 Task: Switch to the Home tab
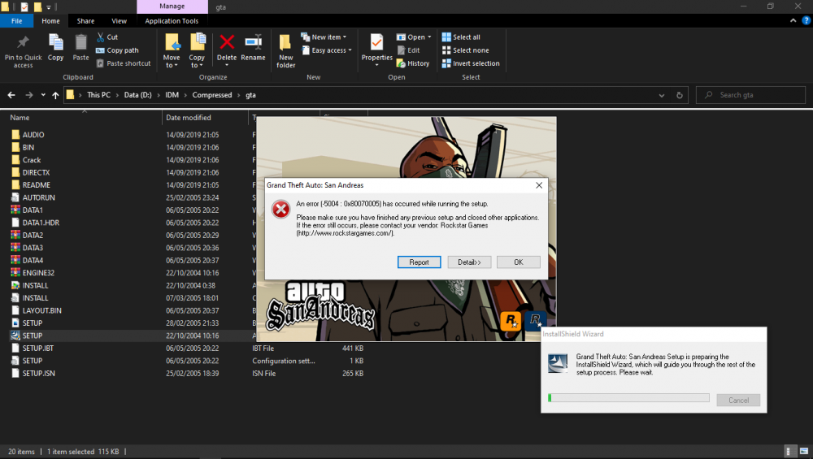50,21
